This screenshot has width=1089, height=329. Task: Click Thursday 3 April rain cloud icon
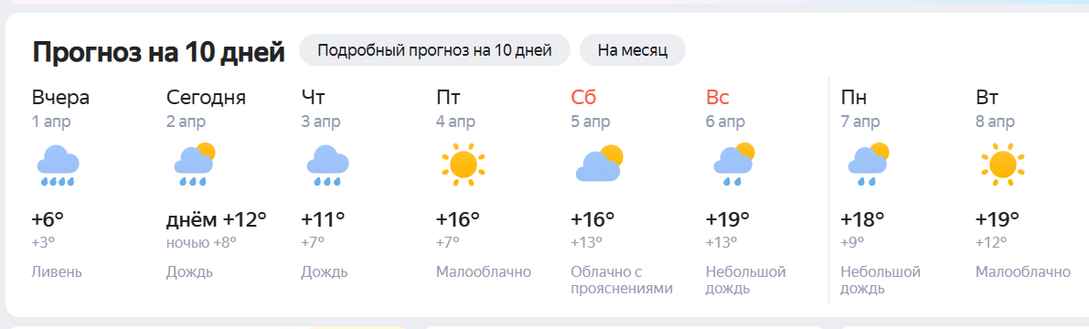[328, 165]
